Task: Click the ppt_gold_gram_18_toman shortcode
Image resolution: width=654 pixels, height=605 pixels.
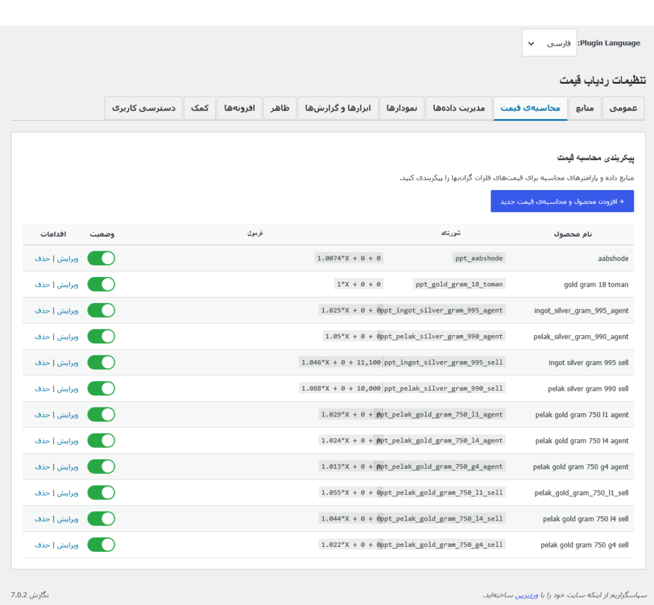Action: (x=459, y=285)
